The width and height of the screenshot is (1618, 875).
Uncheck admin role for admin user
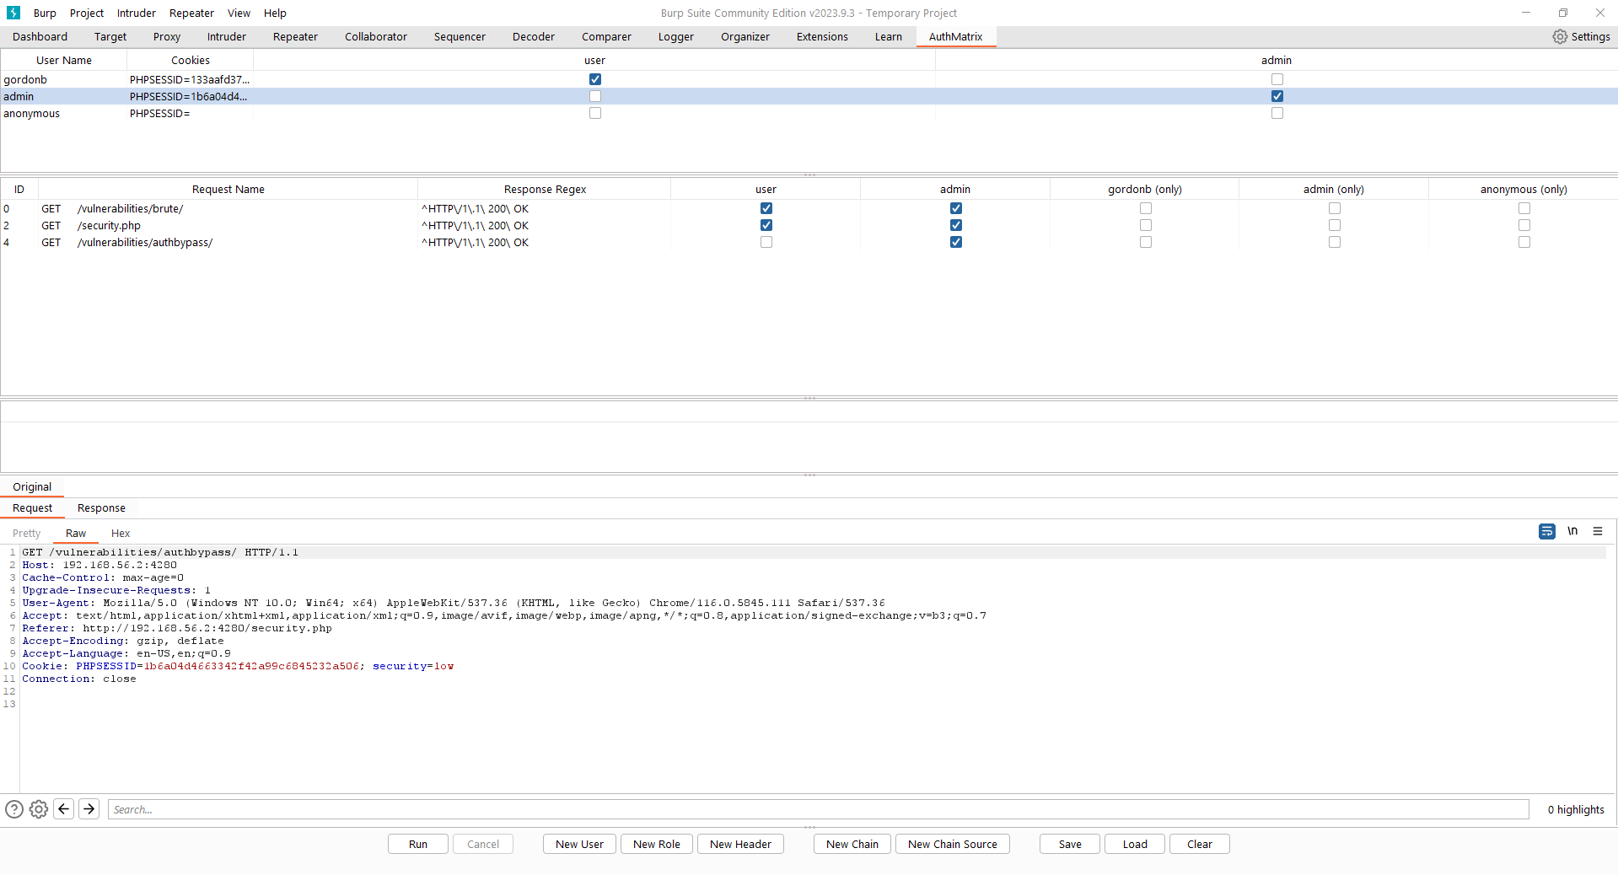click(1277, 96)
